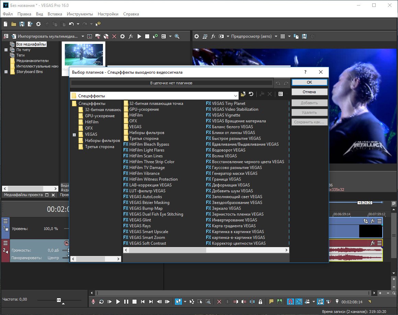Switch to Медиафайлы проекта tab
The image size is (398, 315).
pos(24,195)
